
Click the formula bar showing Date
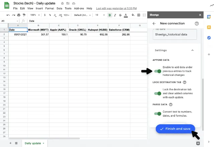pos(87,21)
